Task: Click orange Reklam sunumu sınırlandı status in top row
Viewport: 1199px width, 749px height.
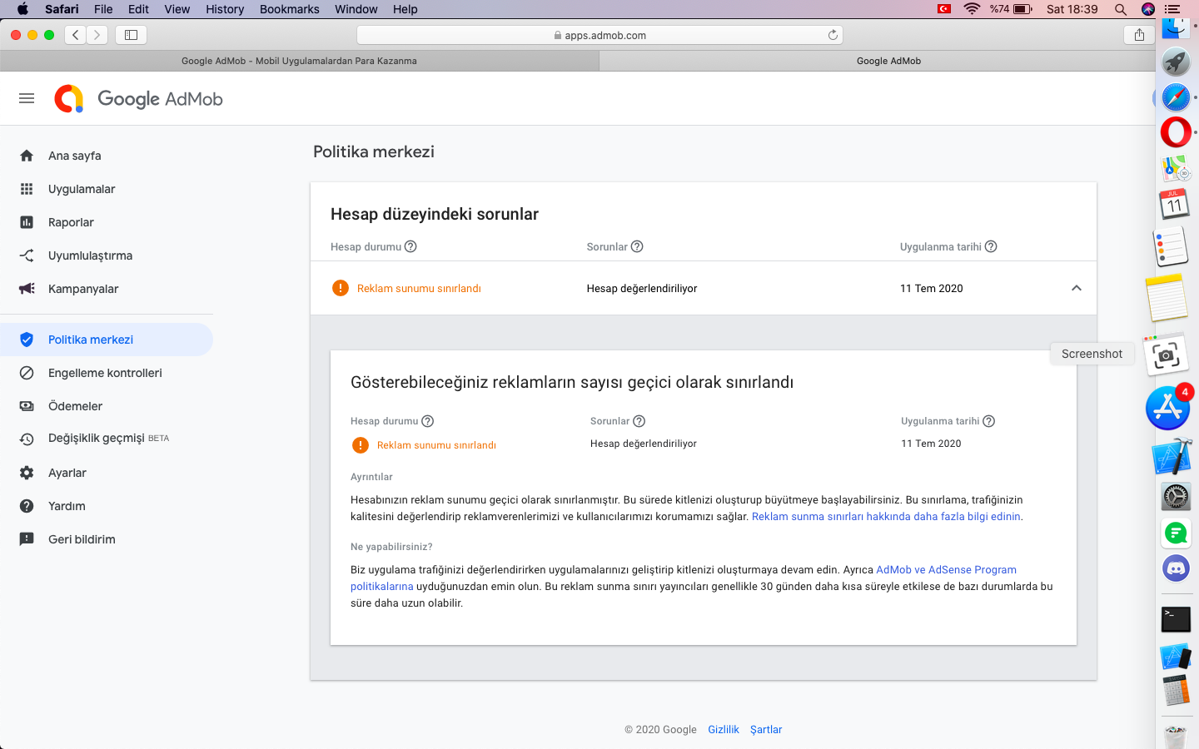Action: click(419, 289)
